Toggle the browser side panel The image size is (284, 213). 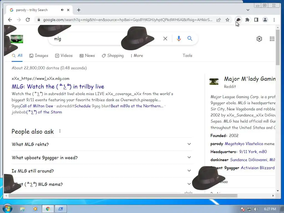[256, 20]
